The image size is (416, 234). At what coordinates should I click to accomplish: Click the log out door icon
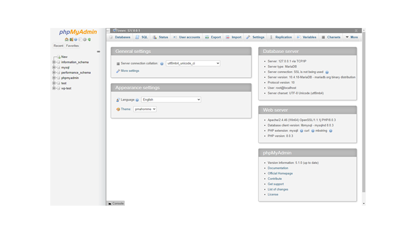[x=71, y=40]
